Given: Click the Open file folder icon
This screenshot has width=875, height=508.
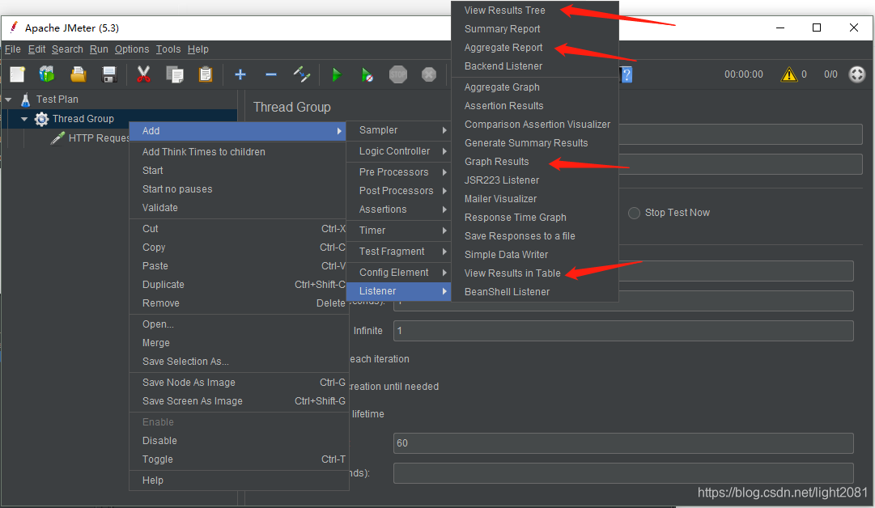Looking at the screenshot, I should (x=79, y=74).
